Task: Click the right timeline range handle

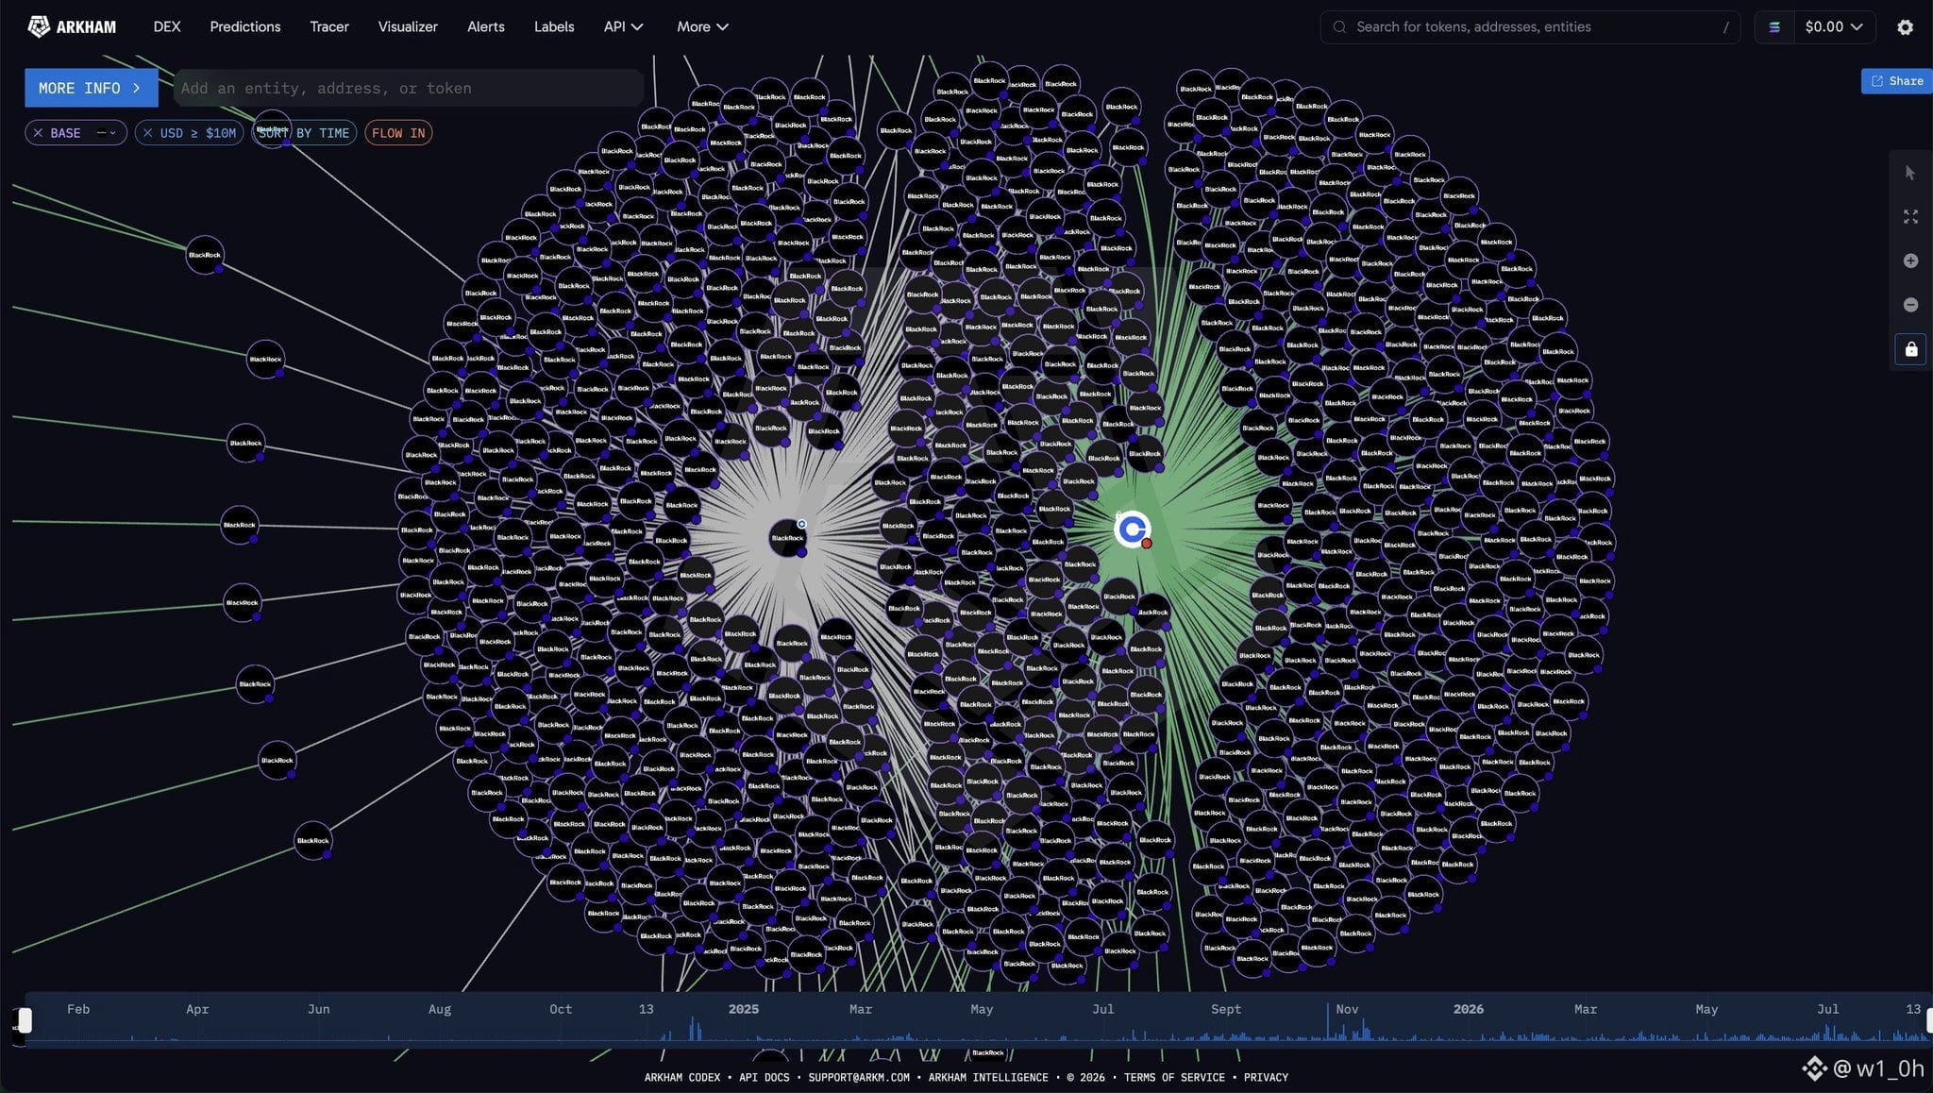Action: point(1929,1020)
